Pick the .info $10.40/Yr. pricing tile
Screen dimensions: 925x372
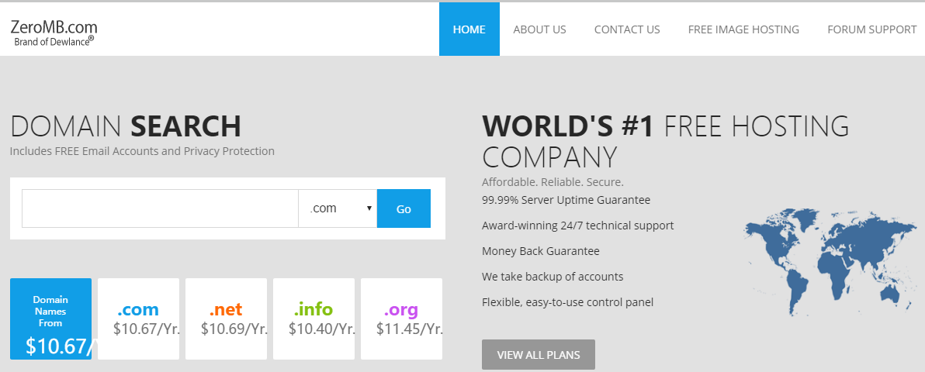click(314, 319)
